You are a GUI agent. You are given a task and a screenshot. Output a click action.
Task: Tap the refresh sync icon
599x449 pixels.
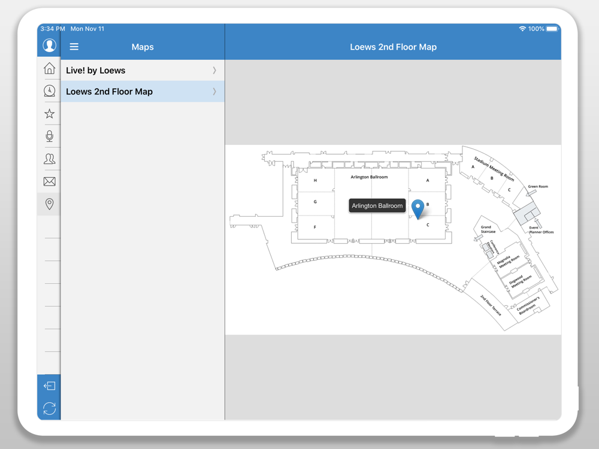pyautogui.click(x=49, y=408)
